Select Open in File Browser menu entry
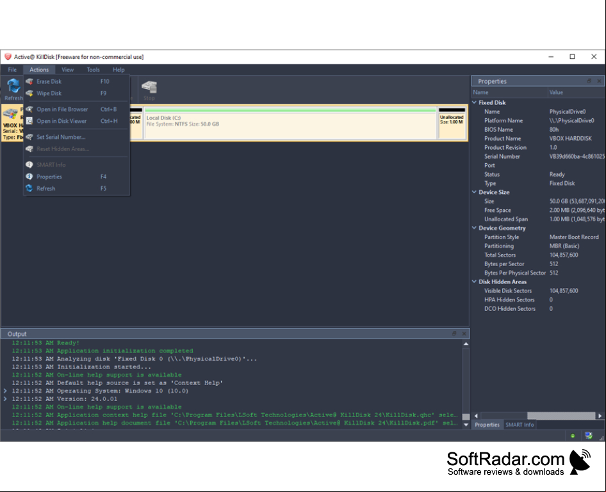The width and height of the screenshot is (606, 492). pos(76,109)
